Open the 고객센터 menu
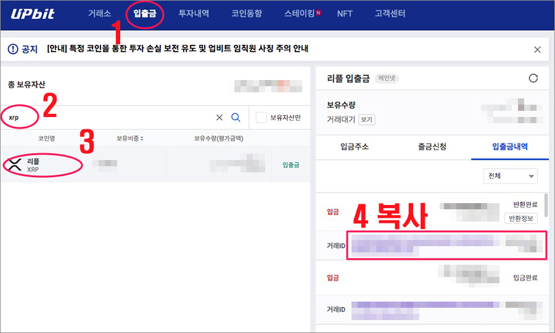This screenshot has height=333, width=555. click(x=390, y=14)
